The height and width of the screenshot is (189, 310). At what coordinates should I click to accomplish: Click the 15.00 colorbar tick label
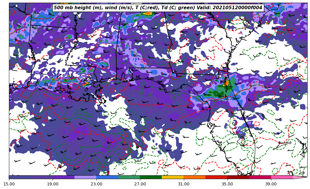9,184
